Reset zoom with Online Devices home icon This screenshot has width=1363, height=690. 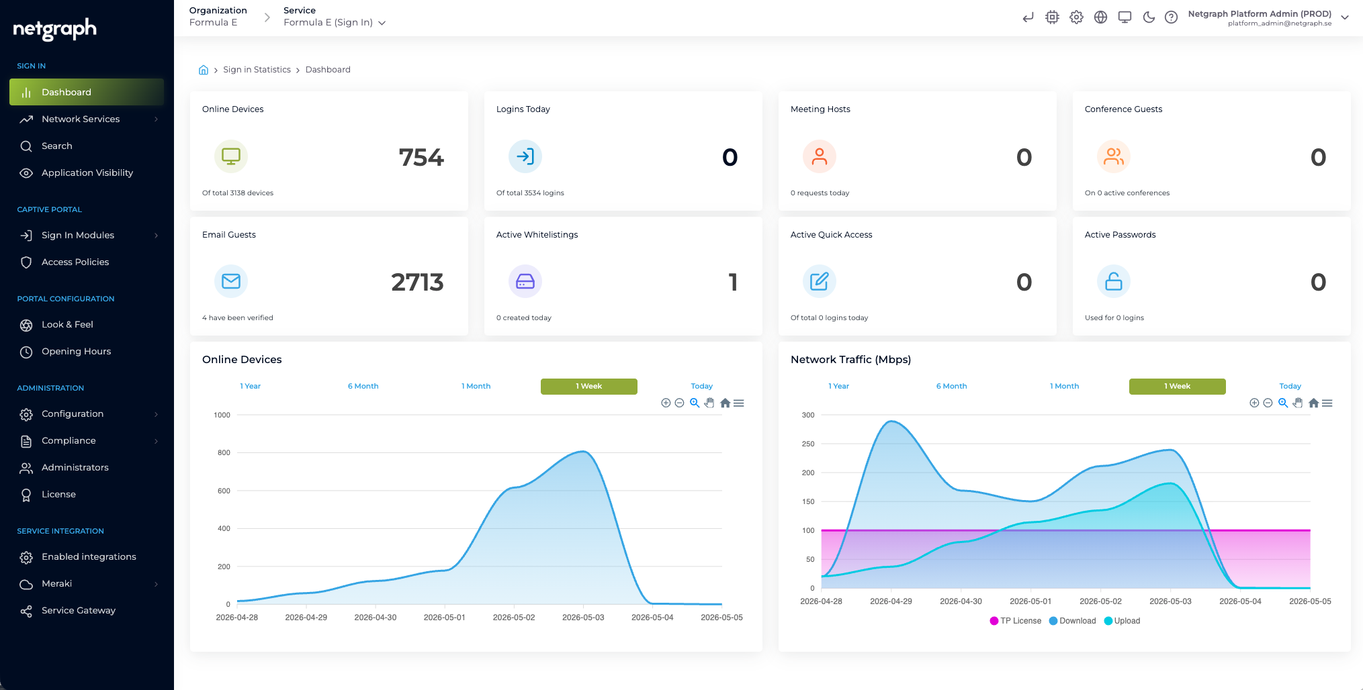click(725, 403)
